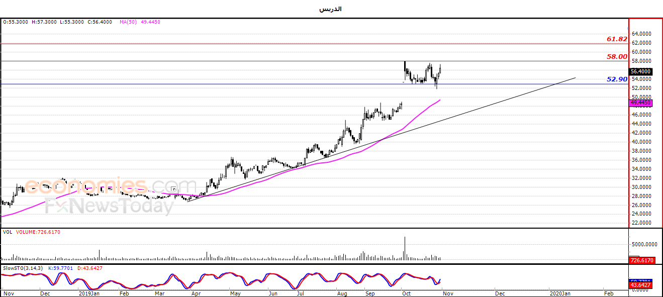663x297 pixels.
Task: Select the stochastic D:43.6427 value
Action: [x=89, y=268]
